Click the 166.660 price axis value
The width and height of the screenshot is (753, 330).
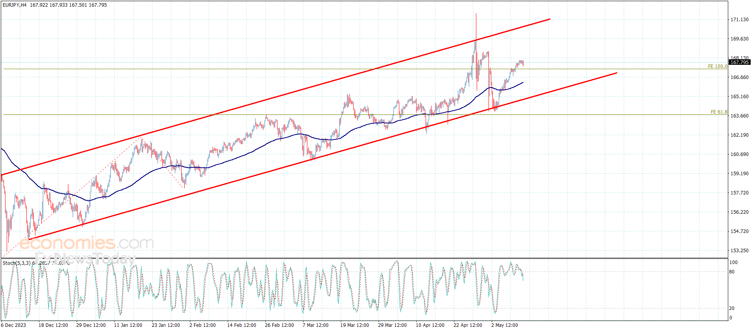pos(739,77)
